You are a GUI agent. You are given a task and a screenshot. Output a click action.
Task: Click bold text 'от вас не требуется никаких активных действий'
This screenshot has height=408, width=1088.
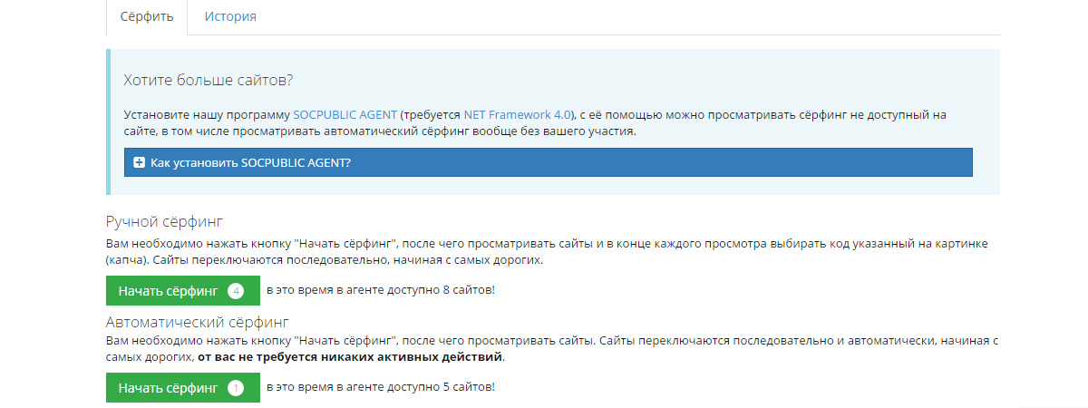coord(349,357)
